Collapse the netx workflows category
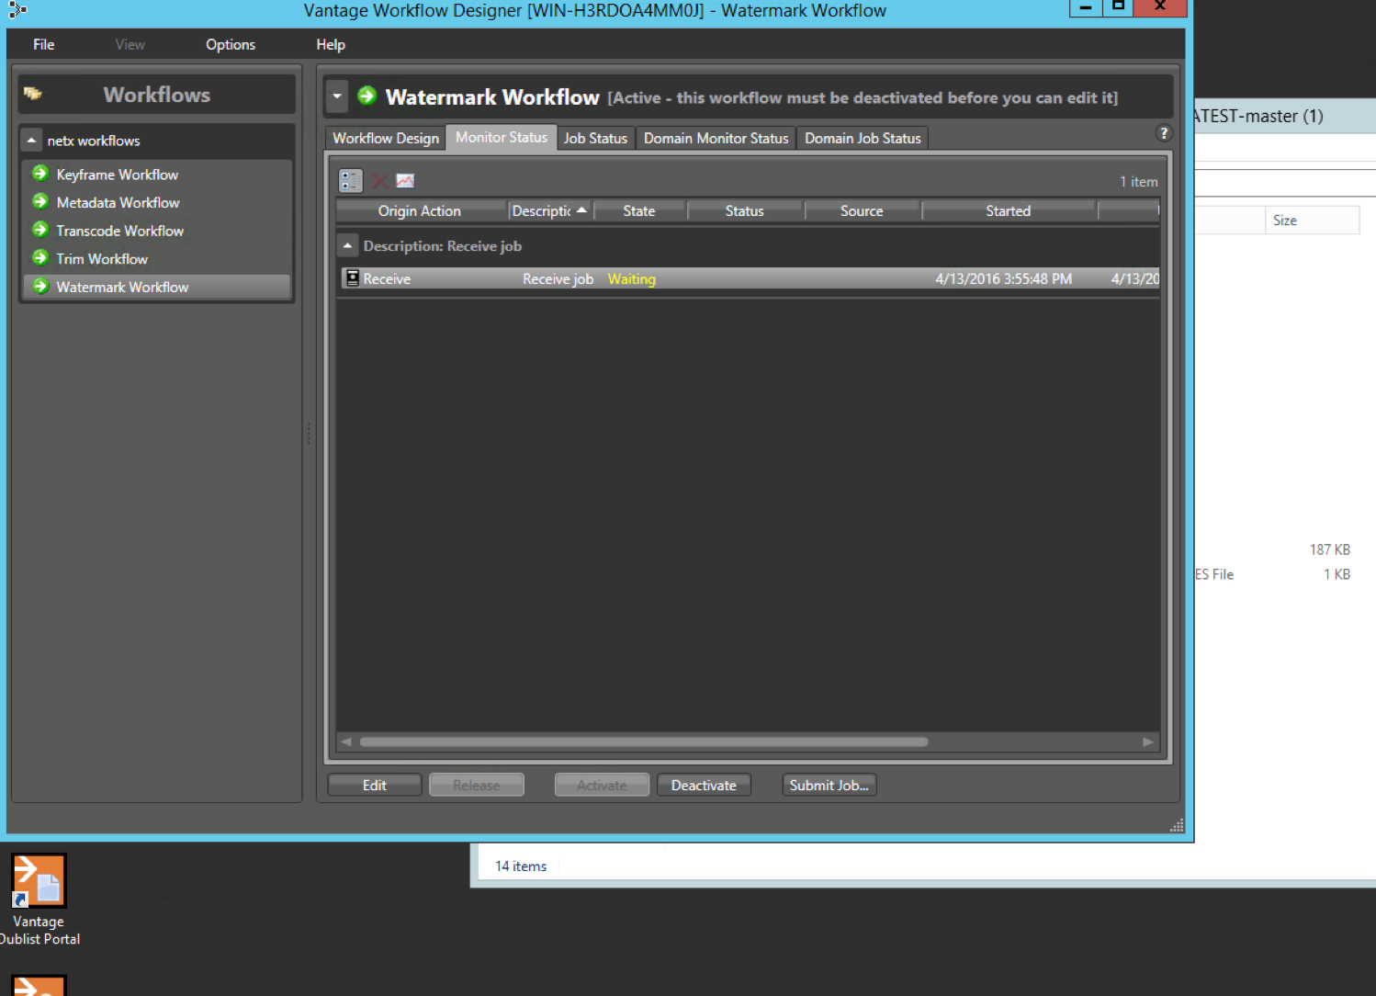 (x=31, y=141)
